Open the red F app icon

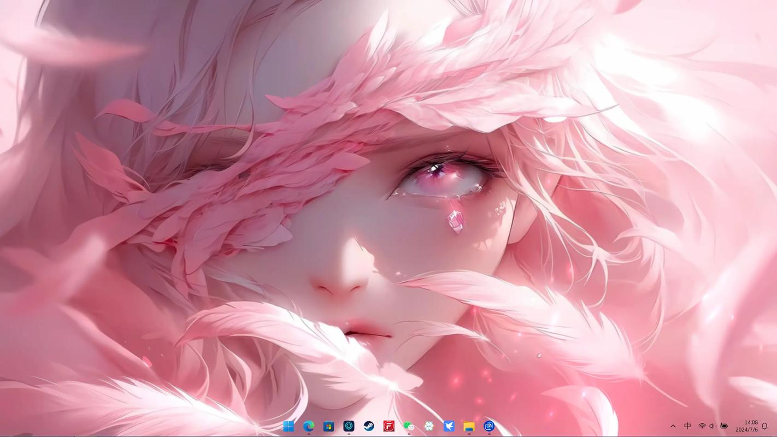(388, 426)
